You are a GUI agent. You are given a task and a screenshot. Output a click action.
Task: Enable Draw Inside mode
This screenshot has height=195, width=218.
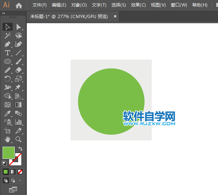(20, 181)
